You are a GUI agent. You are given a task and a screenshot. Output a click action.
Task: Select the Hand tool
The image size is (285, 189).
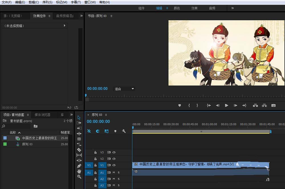click(79, 171)
